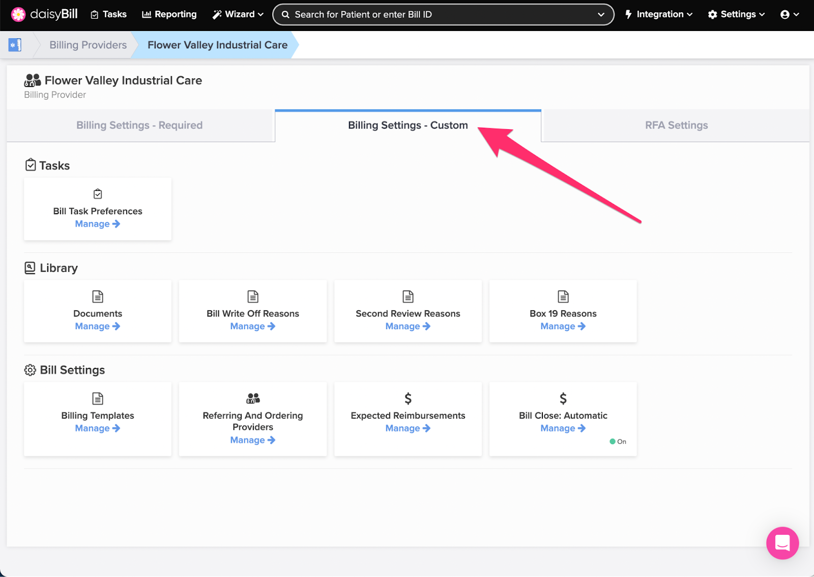Click the Library section icon
Viewport: 814px width, 577px height.
click(x=30, y=268)
